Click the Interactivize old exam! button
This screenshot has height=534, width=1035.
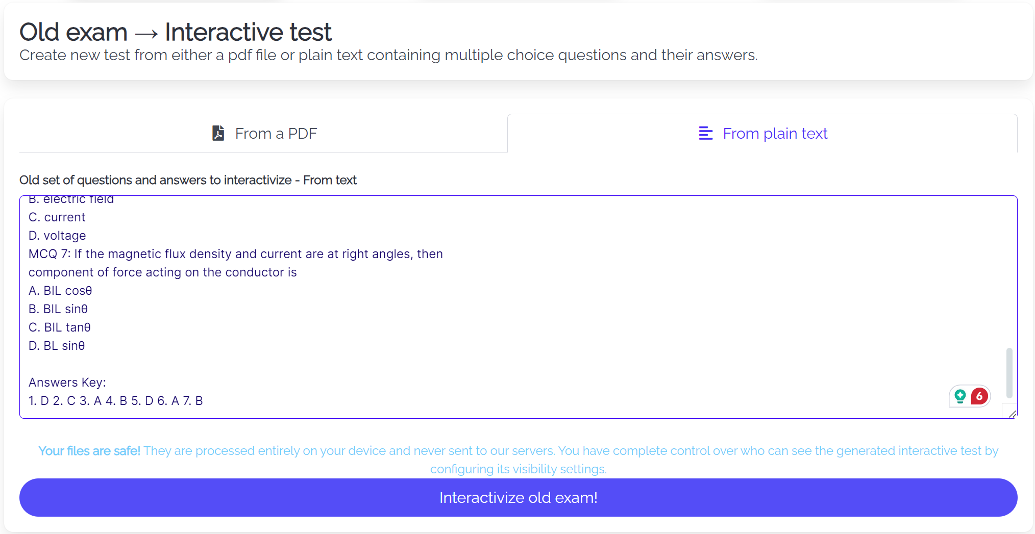coord(517,497)
